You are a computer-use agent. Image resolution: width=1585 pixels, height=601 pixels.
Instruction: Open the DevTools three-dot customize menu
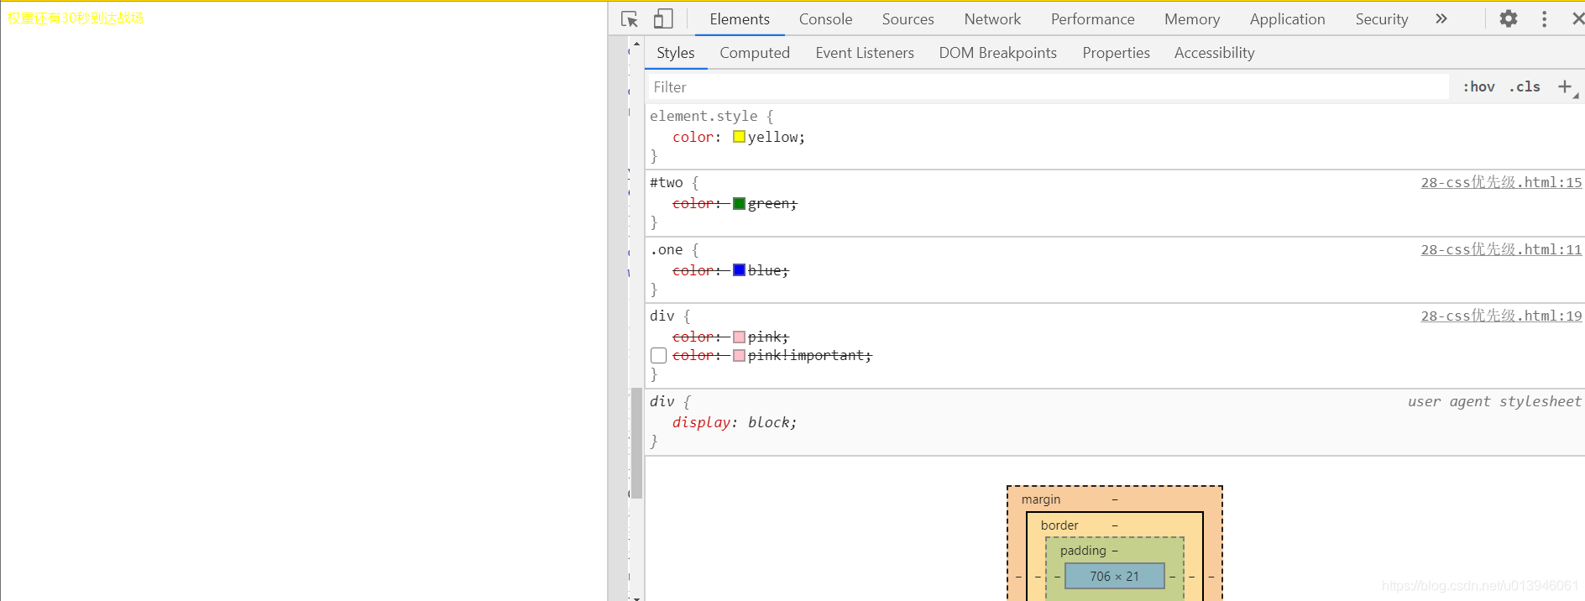tap(1544, 18)
